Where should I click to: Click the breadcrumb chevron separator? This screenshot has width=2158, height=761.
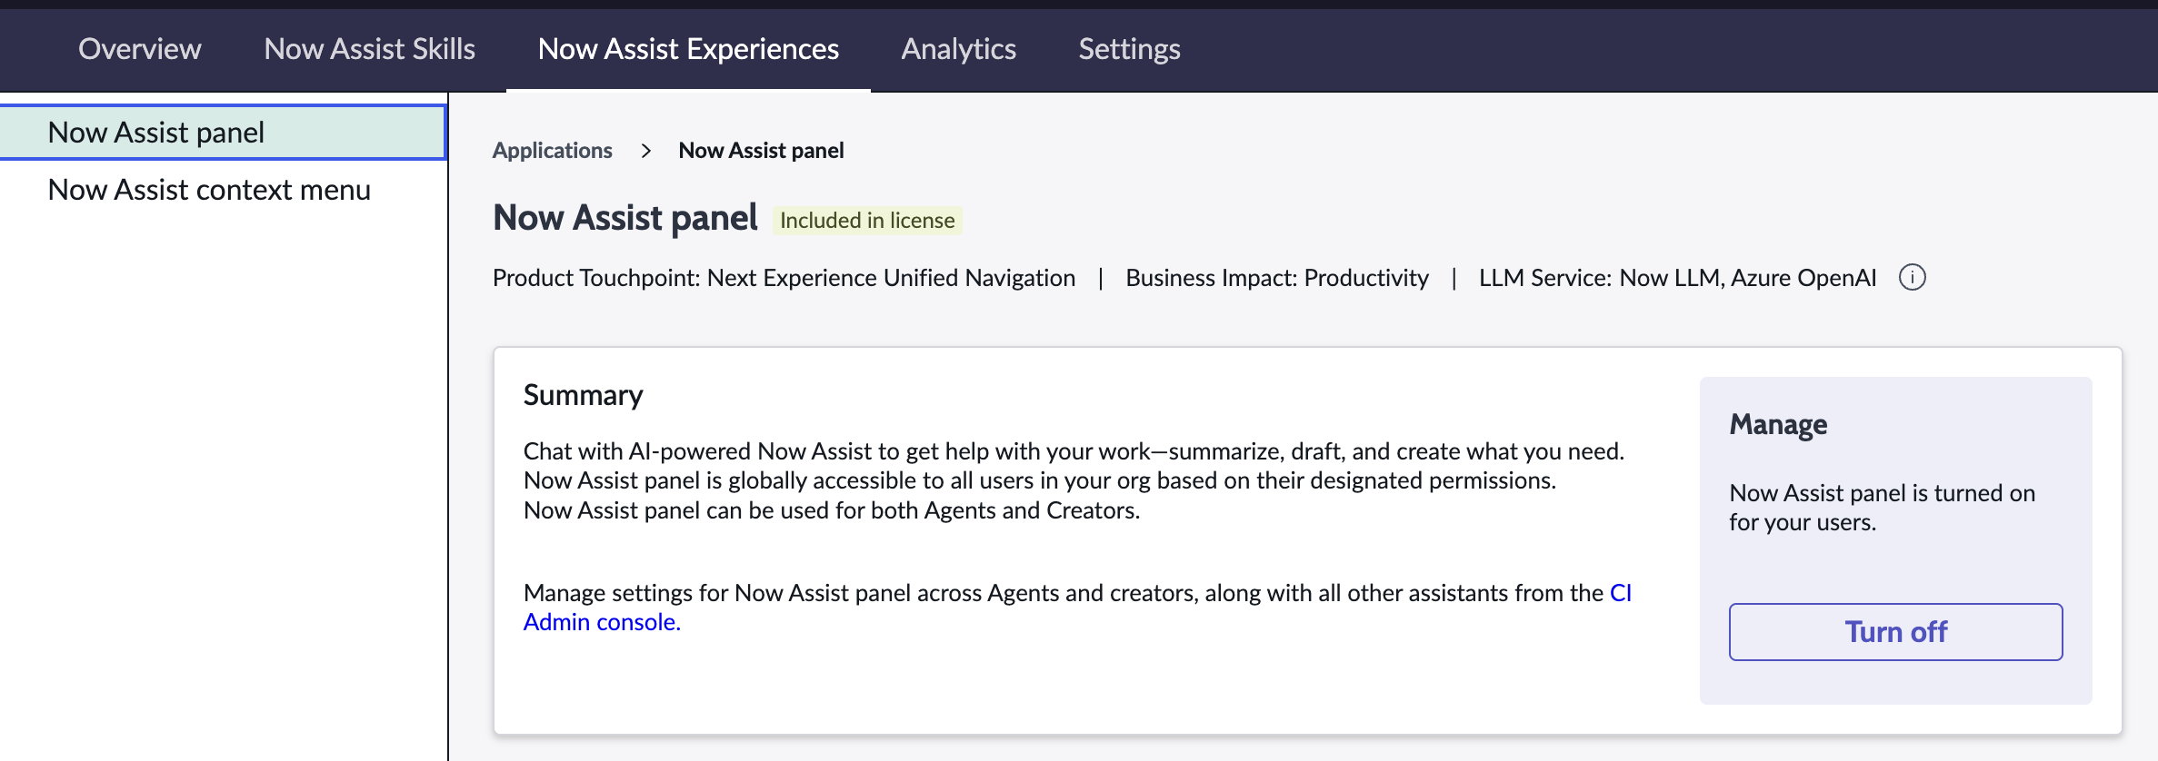tap(645, 151)
